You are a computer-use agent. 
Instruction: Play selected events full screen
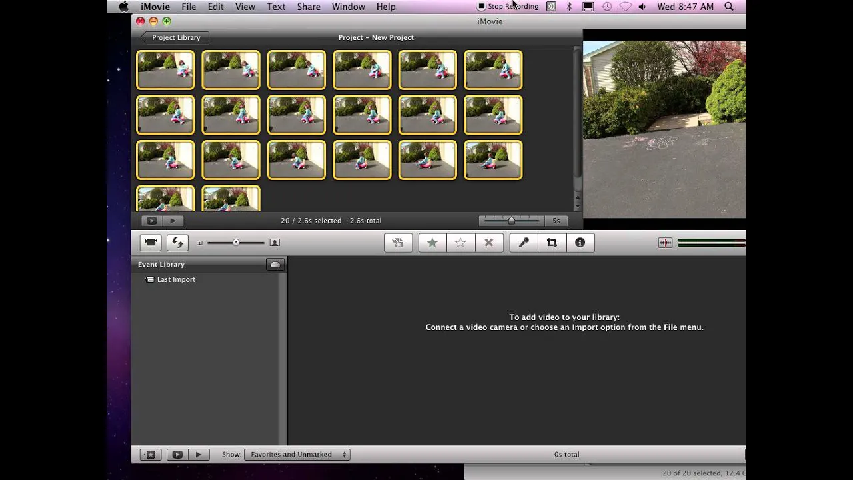[177, 455]
